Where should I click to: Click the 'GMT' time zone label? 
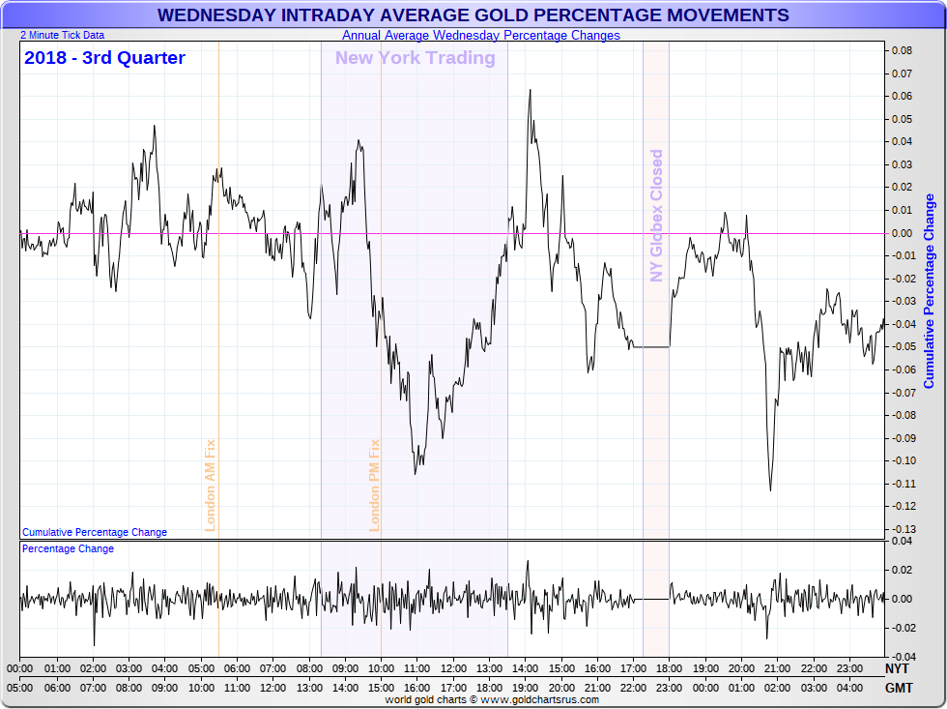click(899, 688)
